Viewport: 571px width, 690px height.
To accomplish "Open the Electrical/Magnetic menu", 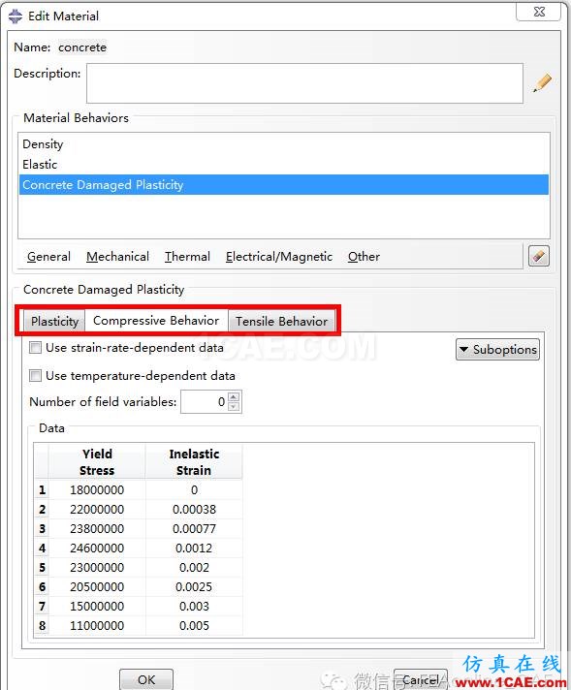I will click(279, 257).
